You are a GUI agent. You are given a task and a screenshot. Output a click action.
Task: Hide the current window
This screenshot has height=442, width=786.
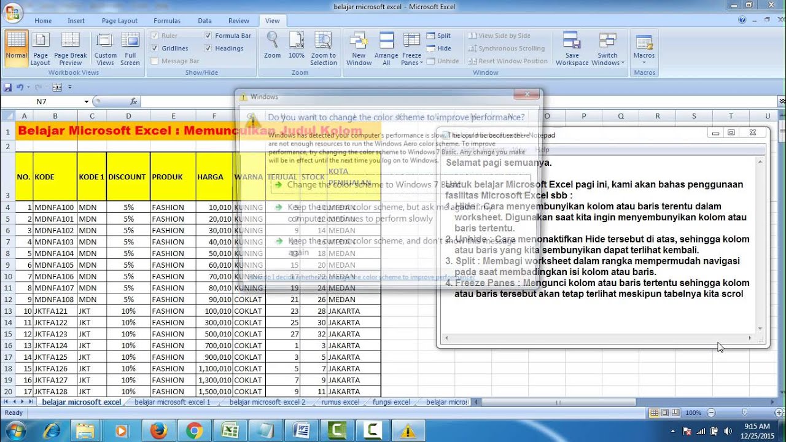point(438,48)
